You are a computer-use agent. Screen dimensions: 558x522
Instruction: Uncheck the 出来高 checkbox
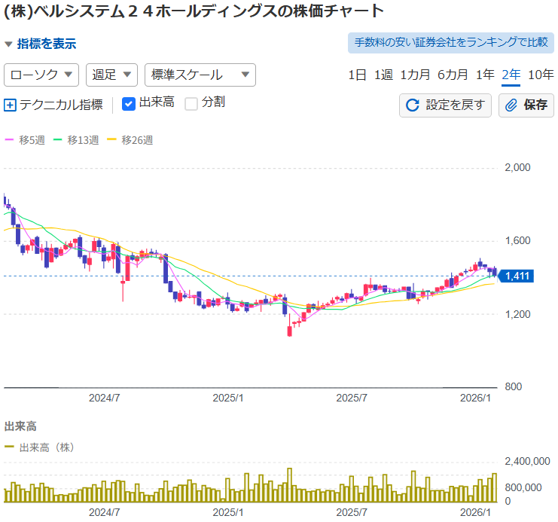click(129, 103)
